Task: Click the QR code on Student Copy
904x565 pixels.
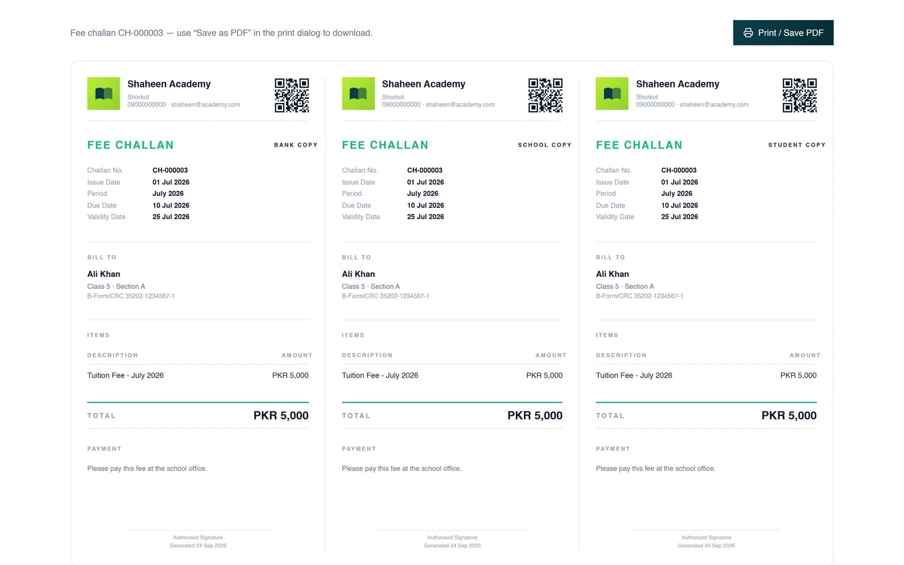Action: (x=800, y=95)
